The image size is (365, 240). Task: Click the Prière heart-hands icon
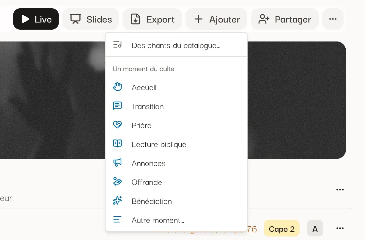117,125
